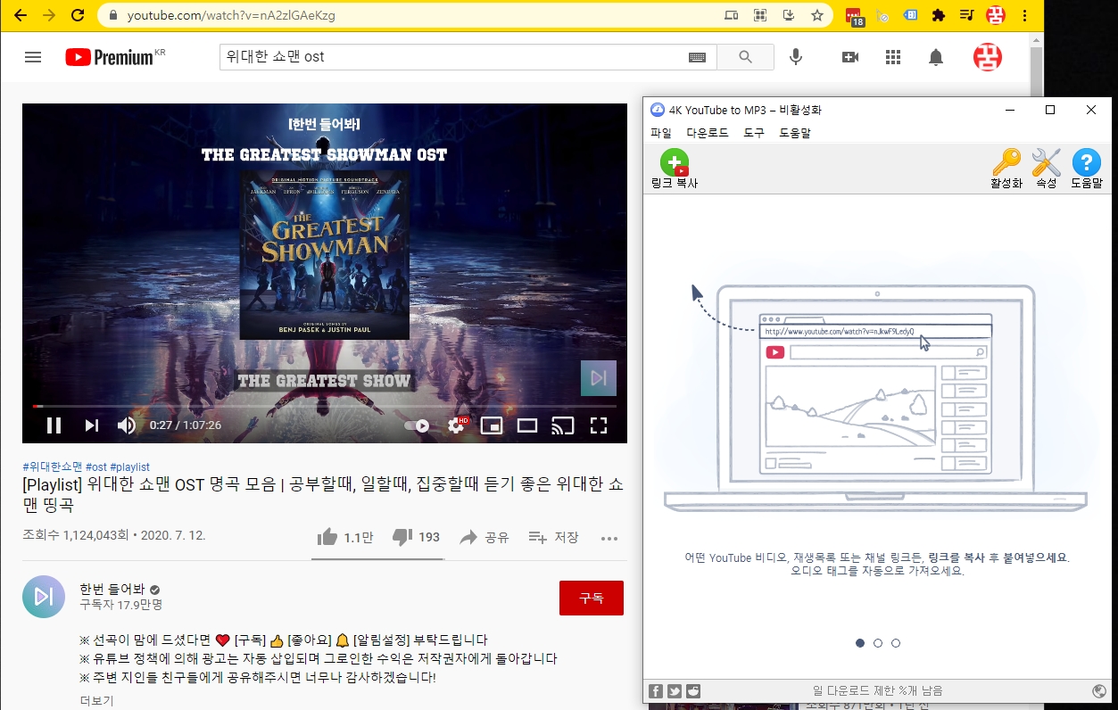Select the second carousel dot in 4K window
The height and width of the screenshot is (710, 1118).
click(878, 643)
